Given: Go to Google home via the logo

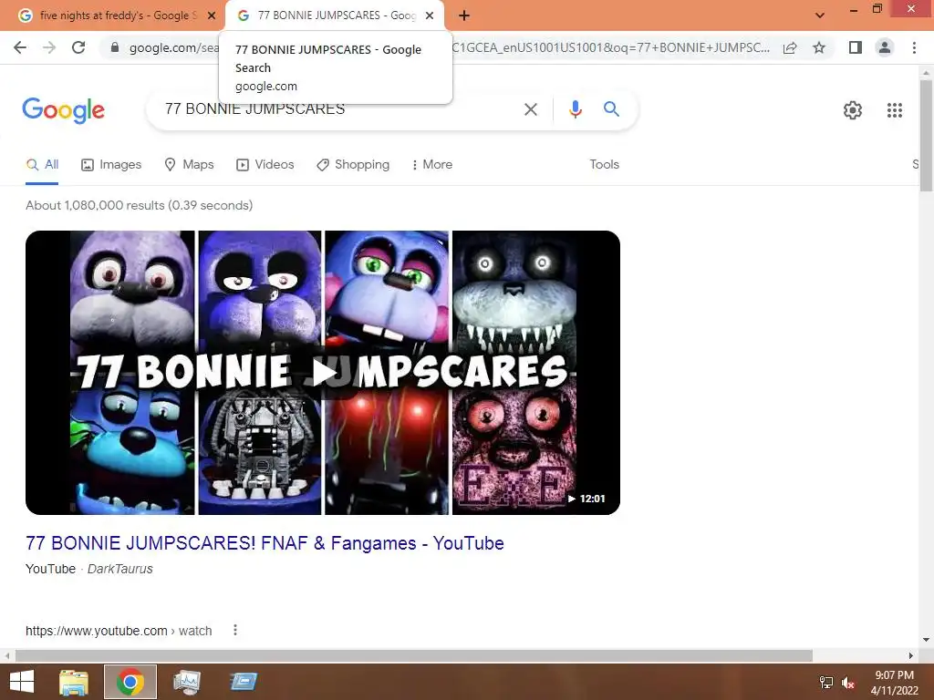Looking at the screenshot, I should 64,110.
